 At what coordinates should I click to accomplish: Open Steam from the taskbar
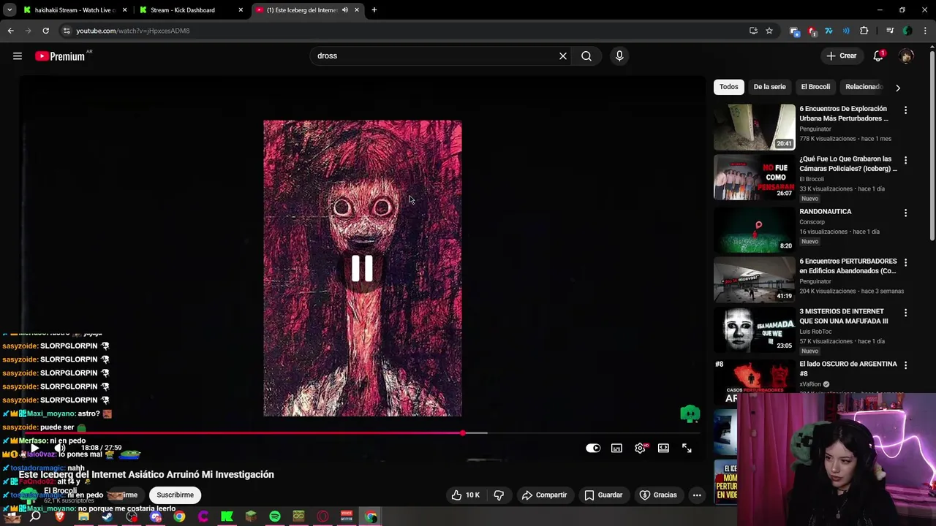(107, 517)
